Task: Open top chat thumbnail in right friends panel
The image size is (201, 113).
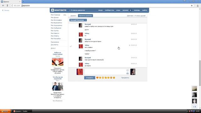Action: point(194,89)
